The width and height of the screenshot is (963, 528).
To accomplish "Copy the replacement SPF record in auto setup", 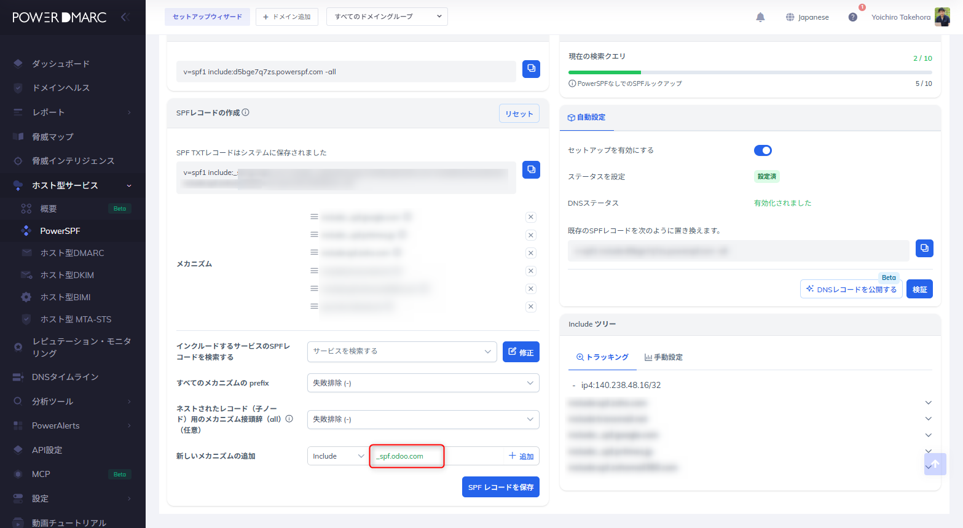I will click(924, 248).
